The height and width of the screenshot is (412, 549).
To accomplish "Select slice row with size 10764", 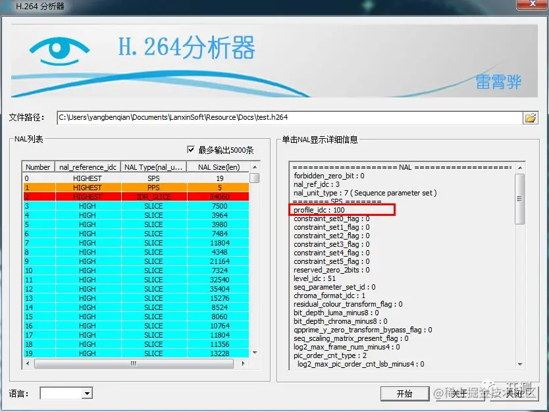I will [136, 326].
